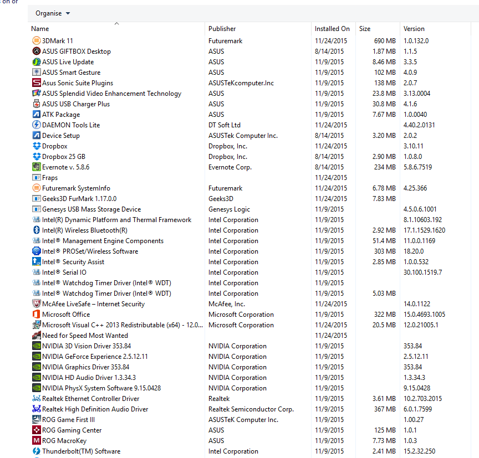This screenshot has width=479, height=458.
Task: Select the ROG Game First III icon
Action: (37, 420)
